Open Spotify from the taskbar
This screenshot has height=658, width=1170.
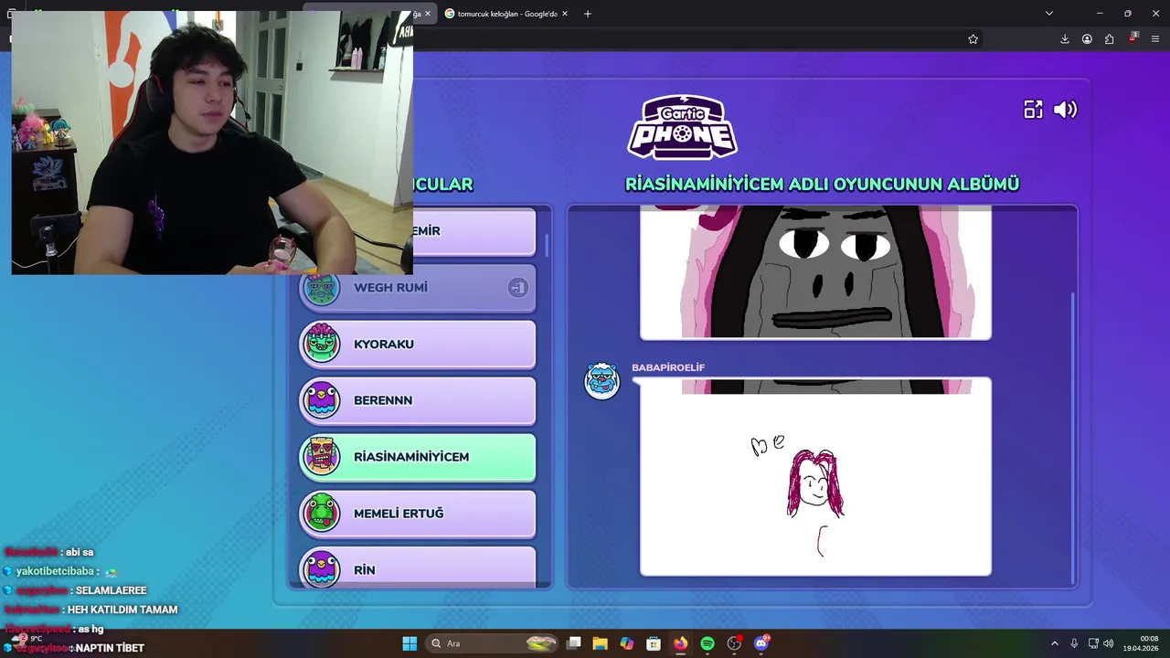(707, 643)
